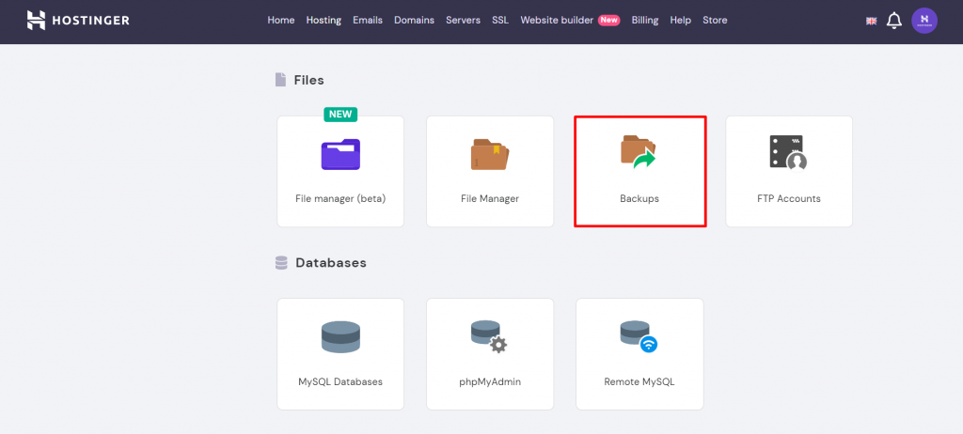The image size is (963, 434).
Task: Open the purple profile avatar
Action: point(924,21)
